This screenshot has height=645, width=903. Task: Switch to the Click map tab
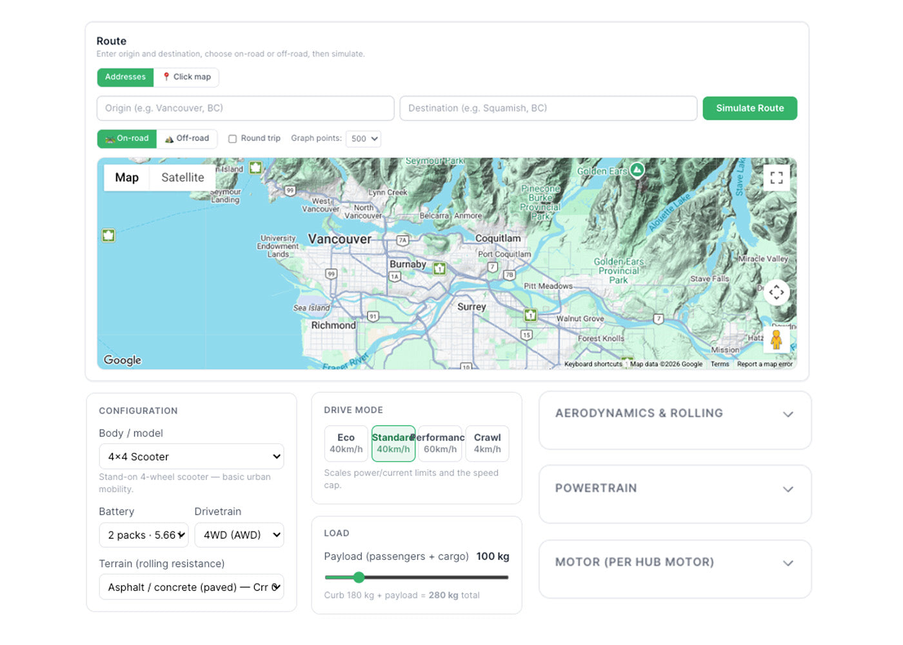[x=186, y=77]
